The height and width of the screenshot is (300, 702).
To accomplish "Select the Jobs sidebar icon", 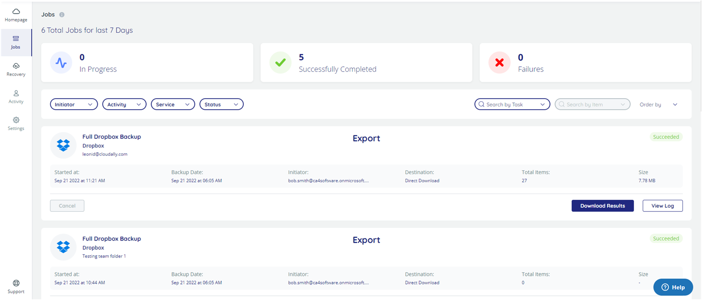I will tap(15, 38).
